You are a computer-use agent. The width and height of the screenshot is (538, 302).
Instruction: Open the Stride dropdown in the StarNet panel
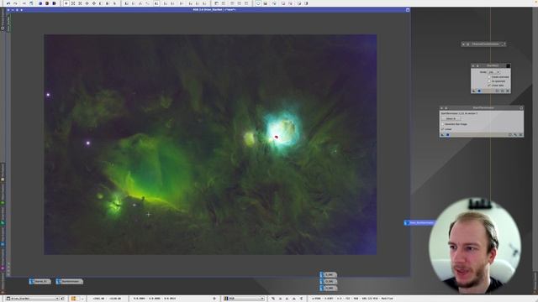tap(493, 72)
